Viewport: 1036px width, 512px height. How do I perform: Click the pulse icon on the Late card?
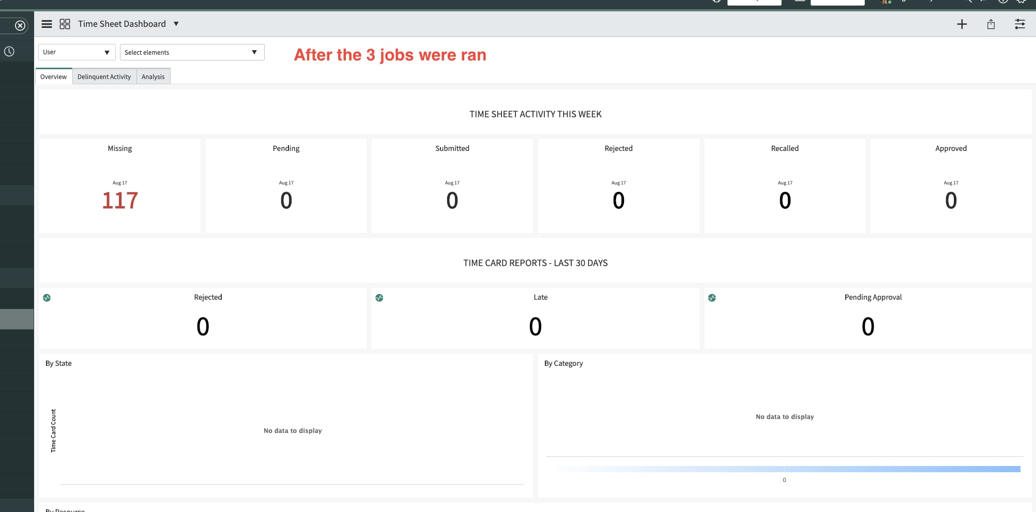(380, 298)
